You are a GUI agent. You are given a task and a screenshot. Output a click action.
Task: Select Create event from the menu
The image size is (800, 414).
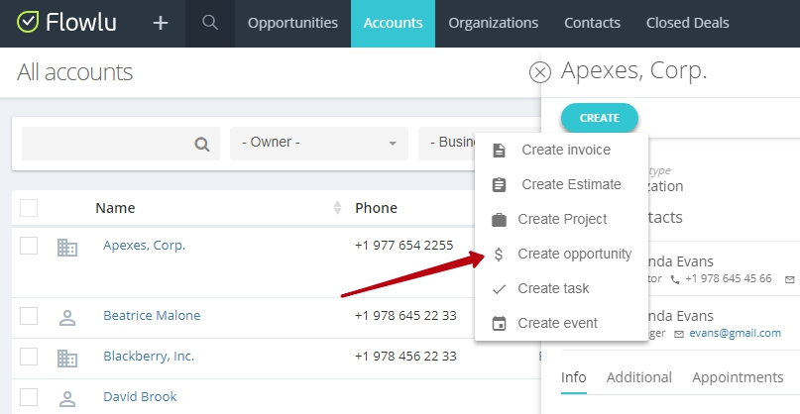coord(561,323)
